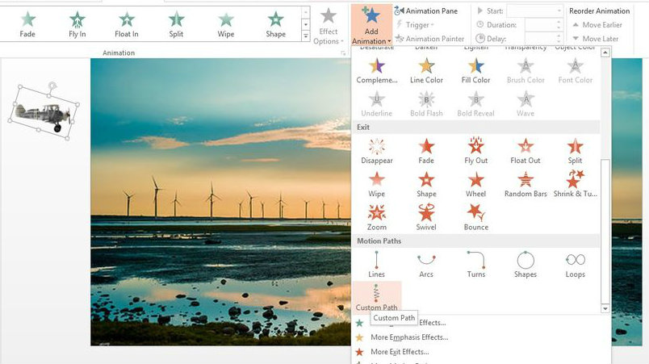Choose Zoom exit effect
The height and width of the screenshot is (364, 649).
coord(377,218)
